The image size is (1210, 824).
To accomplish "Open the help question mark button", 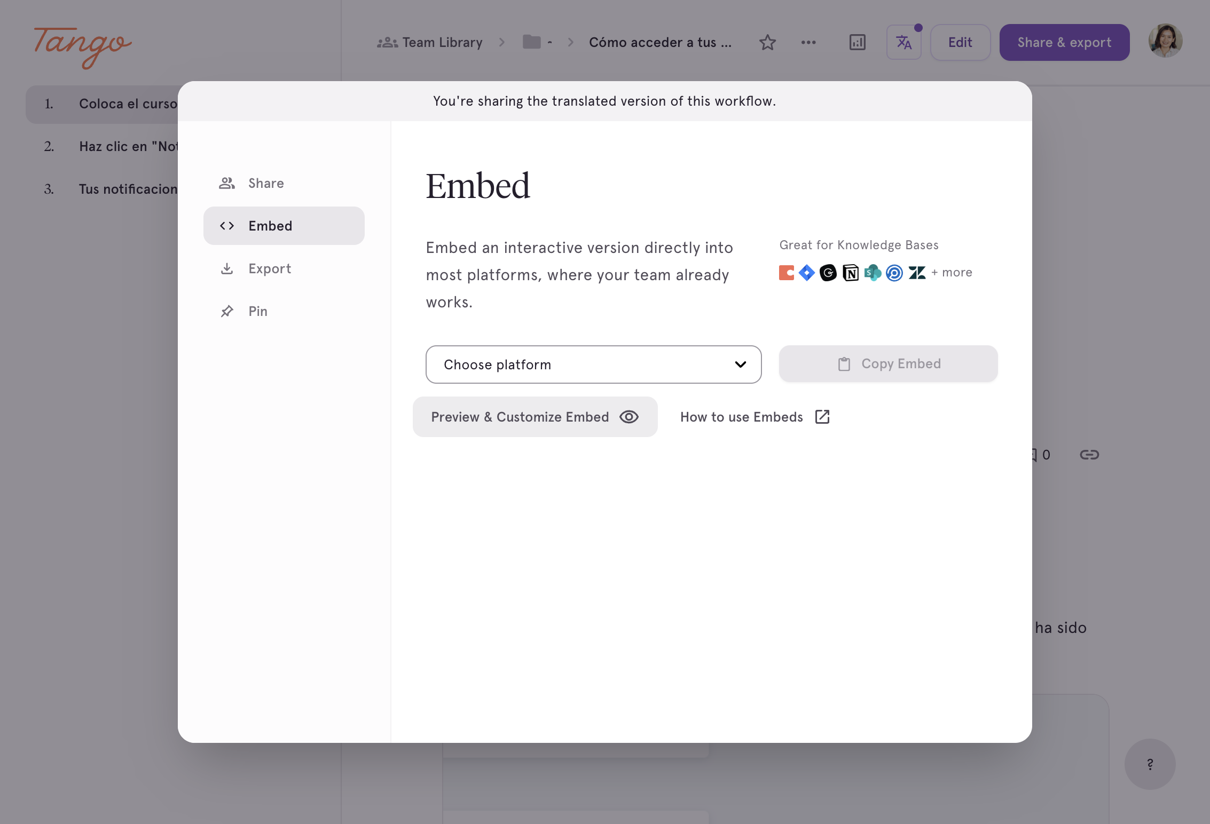I will [1150, 764].
